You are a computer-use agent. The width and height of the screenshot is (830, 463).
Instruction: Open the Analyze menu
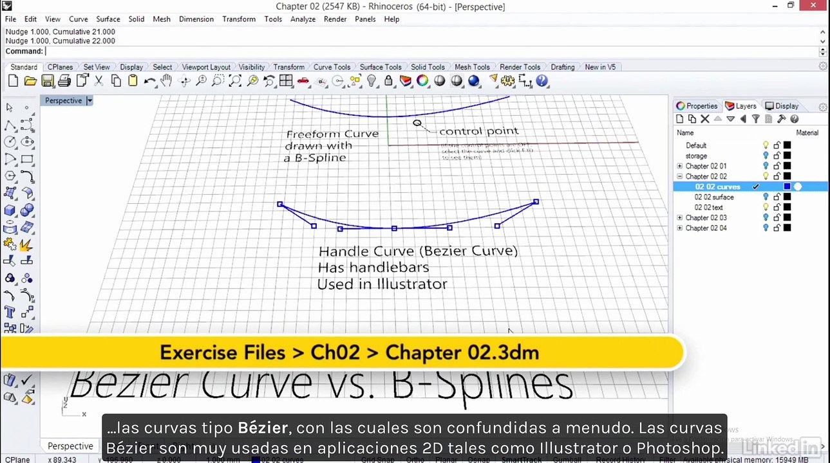[x=303, y=19]
